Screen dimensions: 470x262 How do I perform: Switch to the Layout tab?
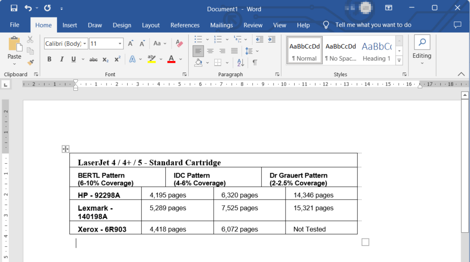click(151, 25)
